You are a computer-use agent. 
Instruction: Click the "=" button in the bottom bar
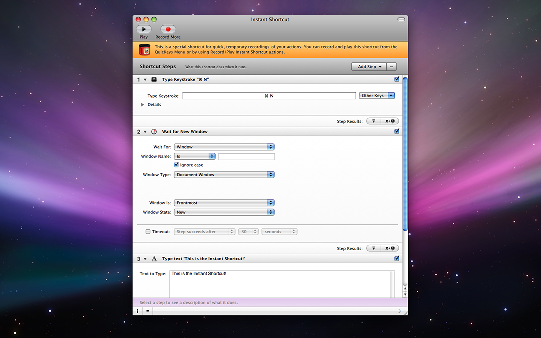pyautogui.click(x=148, y=311)
